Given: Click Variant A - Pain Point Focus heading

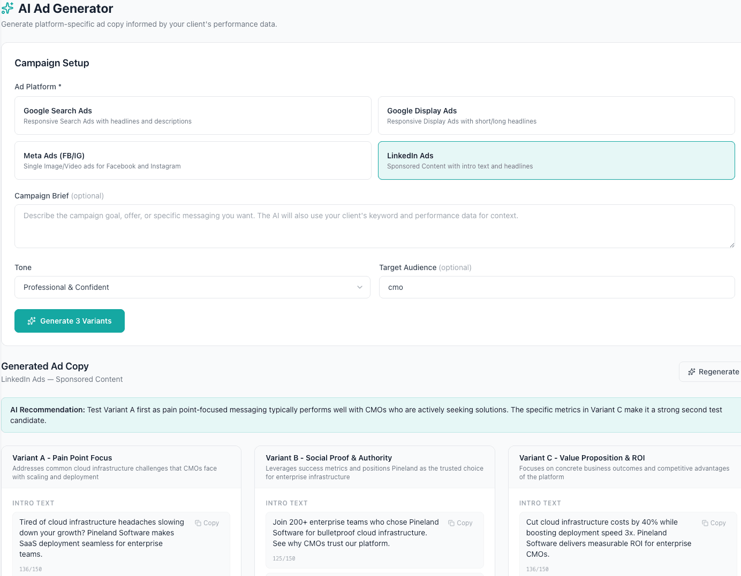Looking at the screenshot, I should [62, 458].
